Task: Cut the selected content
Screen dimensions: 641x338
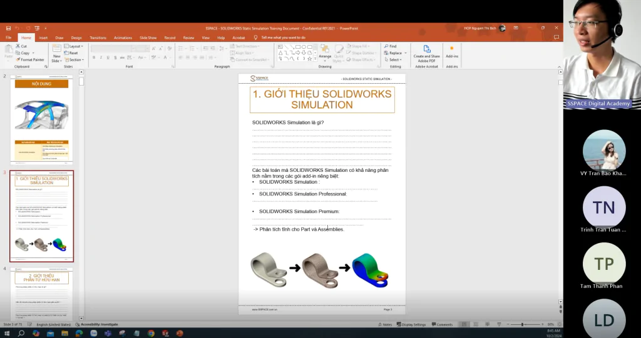Action: tap(21, 46)
